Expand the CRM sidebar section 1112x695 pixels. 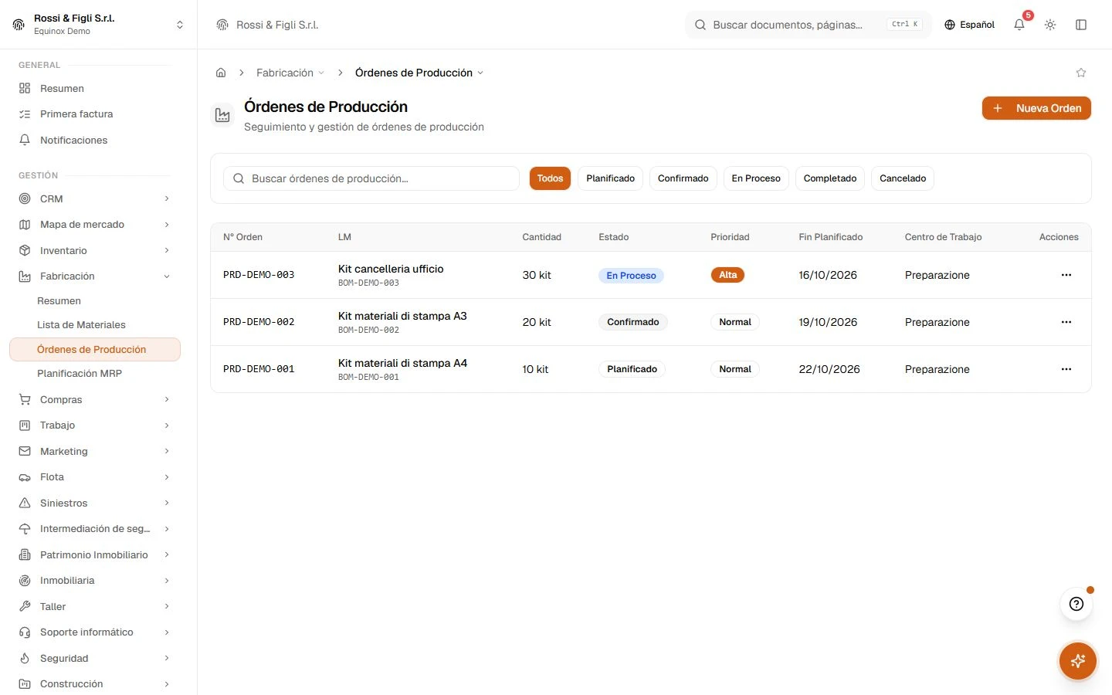coord(94,198)
